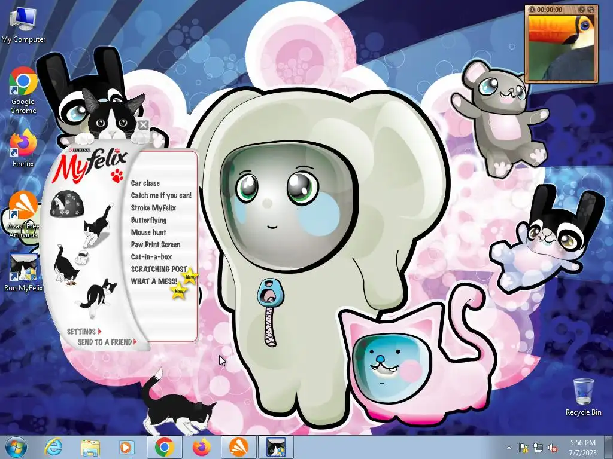Open the Firefox desktop shortcut
The height and width of the screenshot is (459, 613).
(23, 149)
